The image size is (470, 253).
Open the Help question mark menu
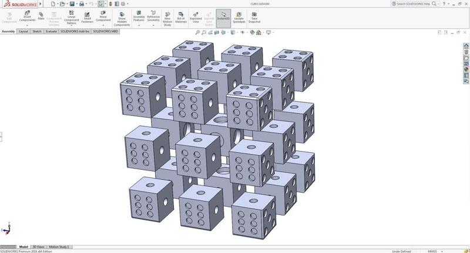pyautogui.click(x=444, y=4)
